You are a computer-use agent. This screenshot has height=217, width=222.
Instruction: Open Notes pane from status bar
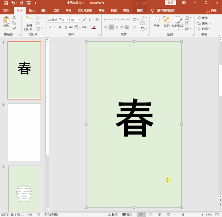[x=113, y=215]
